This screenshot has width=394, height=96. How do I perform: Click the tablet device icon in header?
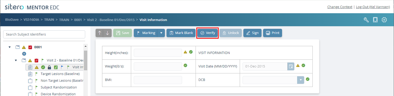click(x=375, y=20)
